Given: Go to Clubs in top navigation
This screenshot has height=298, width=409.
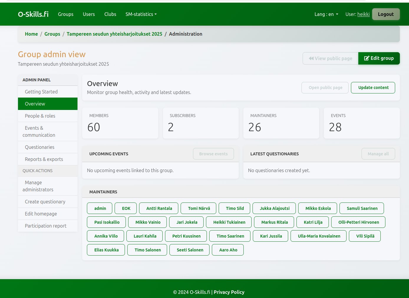Looking at the screenshot, I should 110,14.
